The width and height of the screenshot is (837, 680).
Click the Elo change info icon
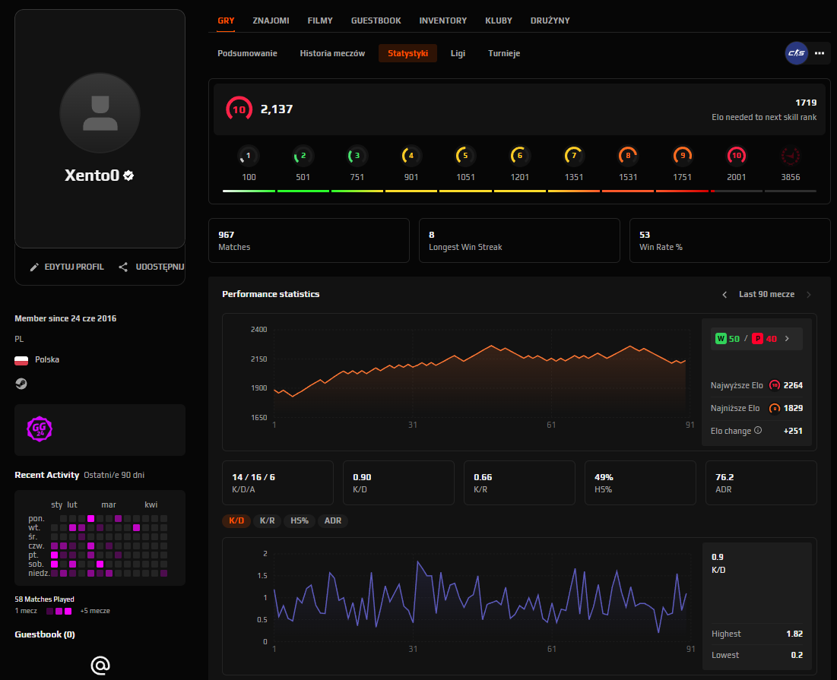click(x=758, y=430)
